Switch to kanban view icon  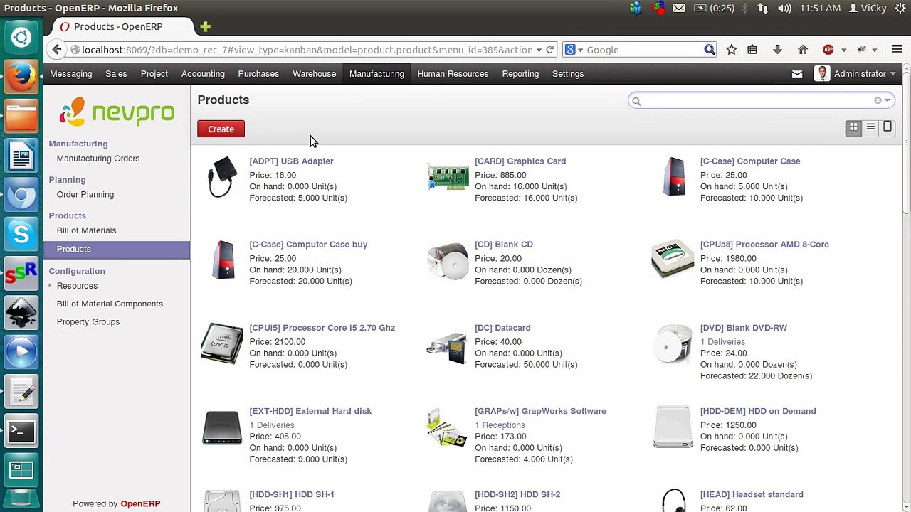tap(853, 127)
